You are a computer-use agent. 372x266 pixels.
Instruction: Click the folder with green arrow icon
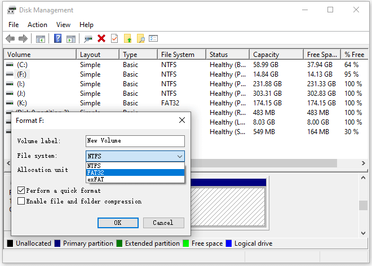click(127, 38)
